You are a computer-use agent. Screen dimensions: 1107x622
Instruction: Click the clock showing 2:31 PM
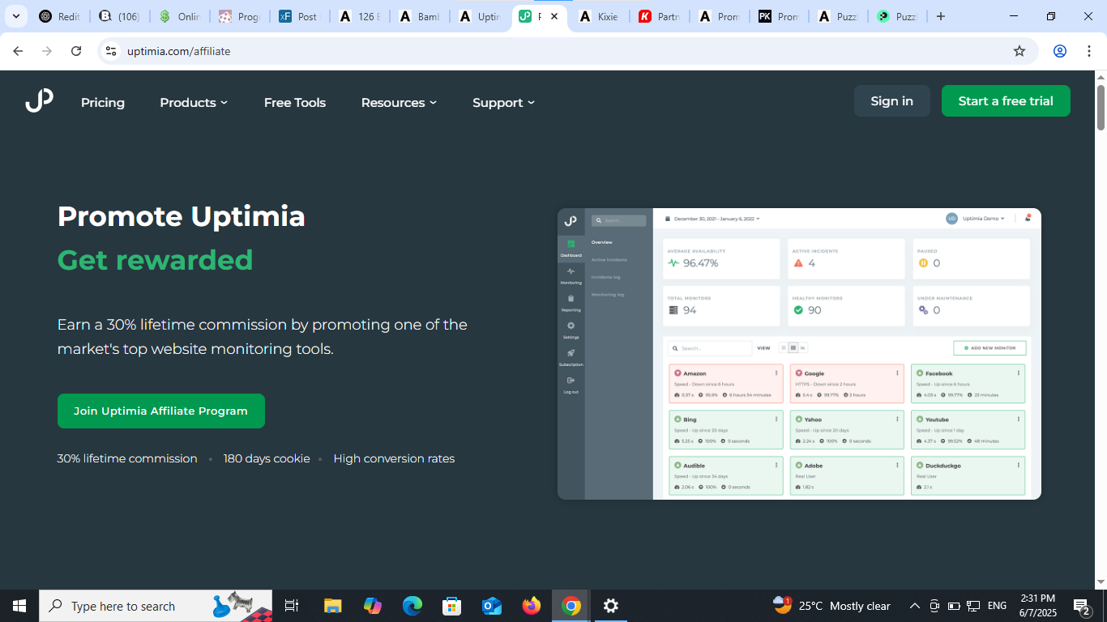coord(1038,599)
